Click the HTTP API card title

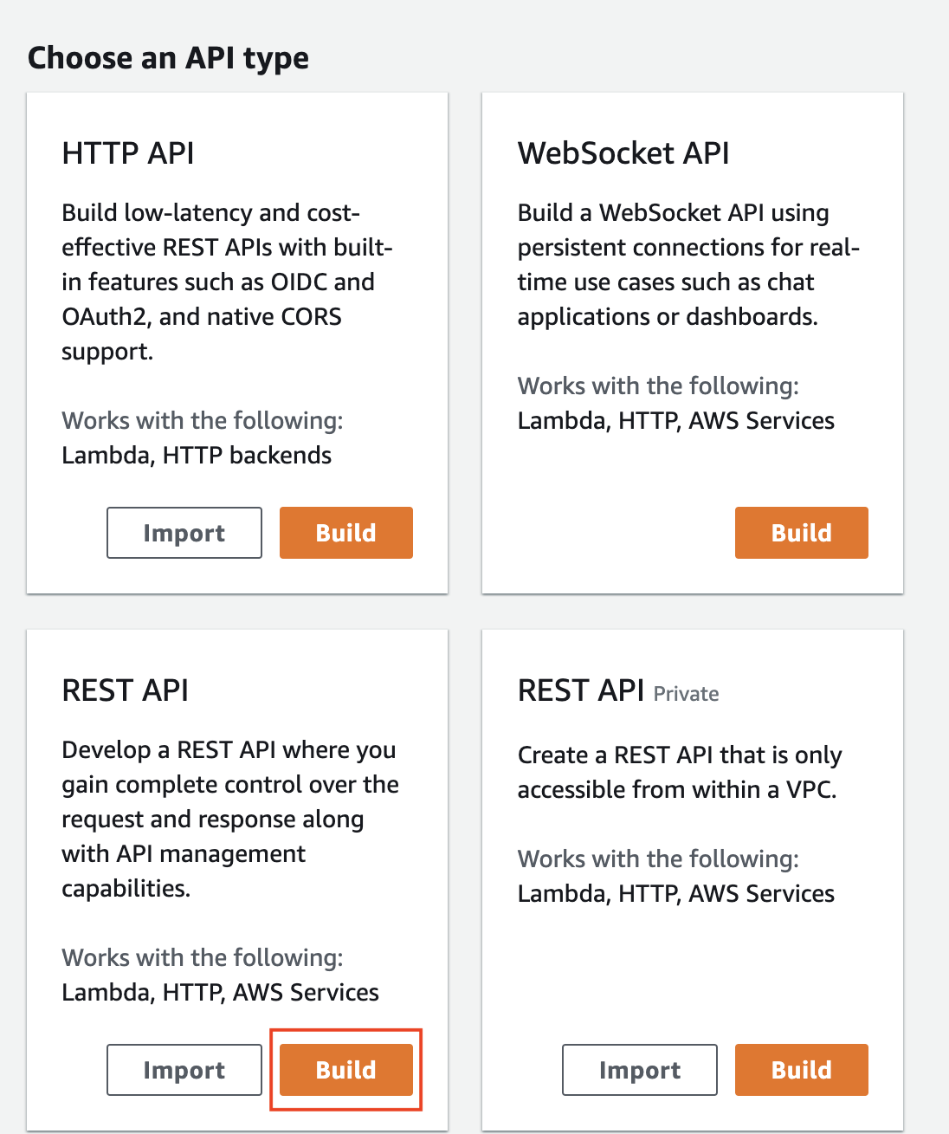click(126, 153)
